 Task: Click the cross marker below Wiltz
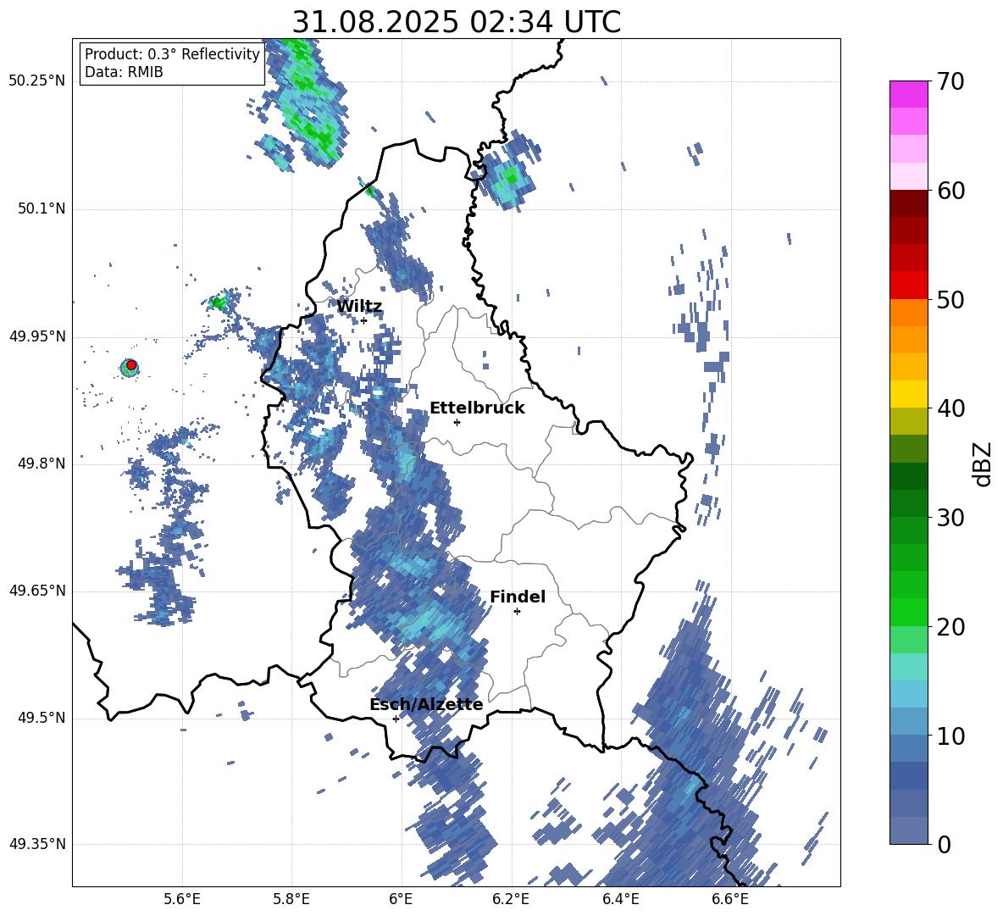coord(363,320)
